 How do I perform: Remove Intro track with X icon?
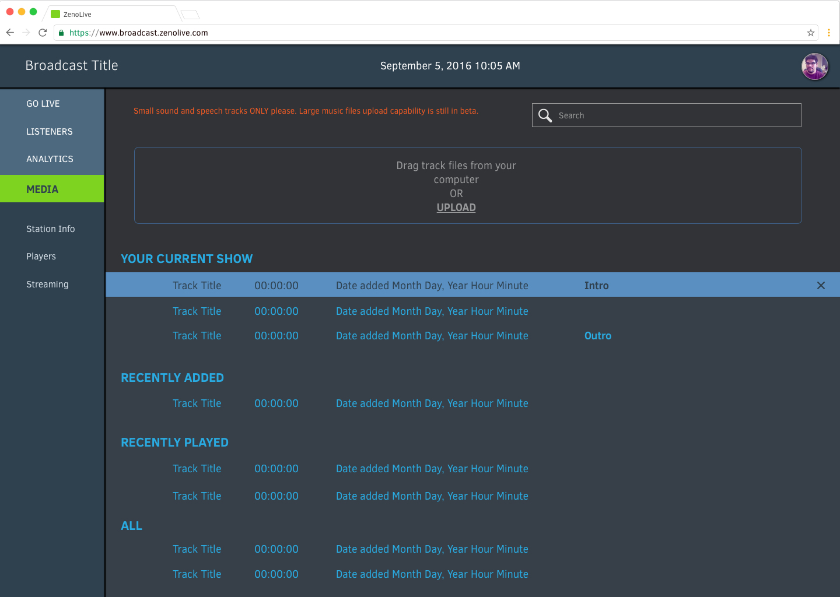pos(821,285)
